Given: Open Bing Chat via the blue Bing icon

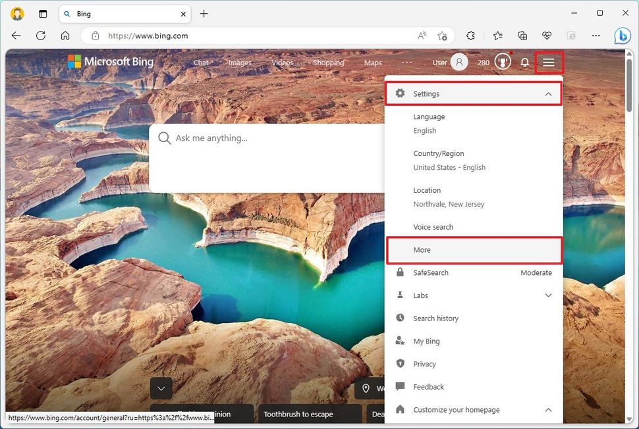Looking at the screenshot, I should pos(623,36).
